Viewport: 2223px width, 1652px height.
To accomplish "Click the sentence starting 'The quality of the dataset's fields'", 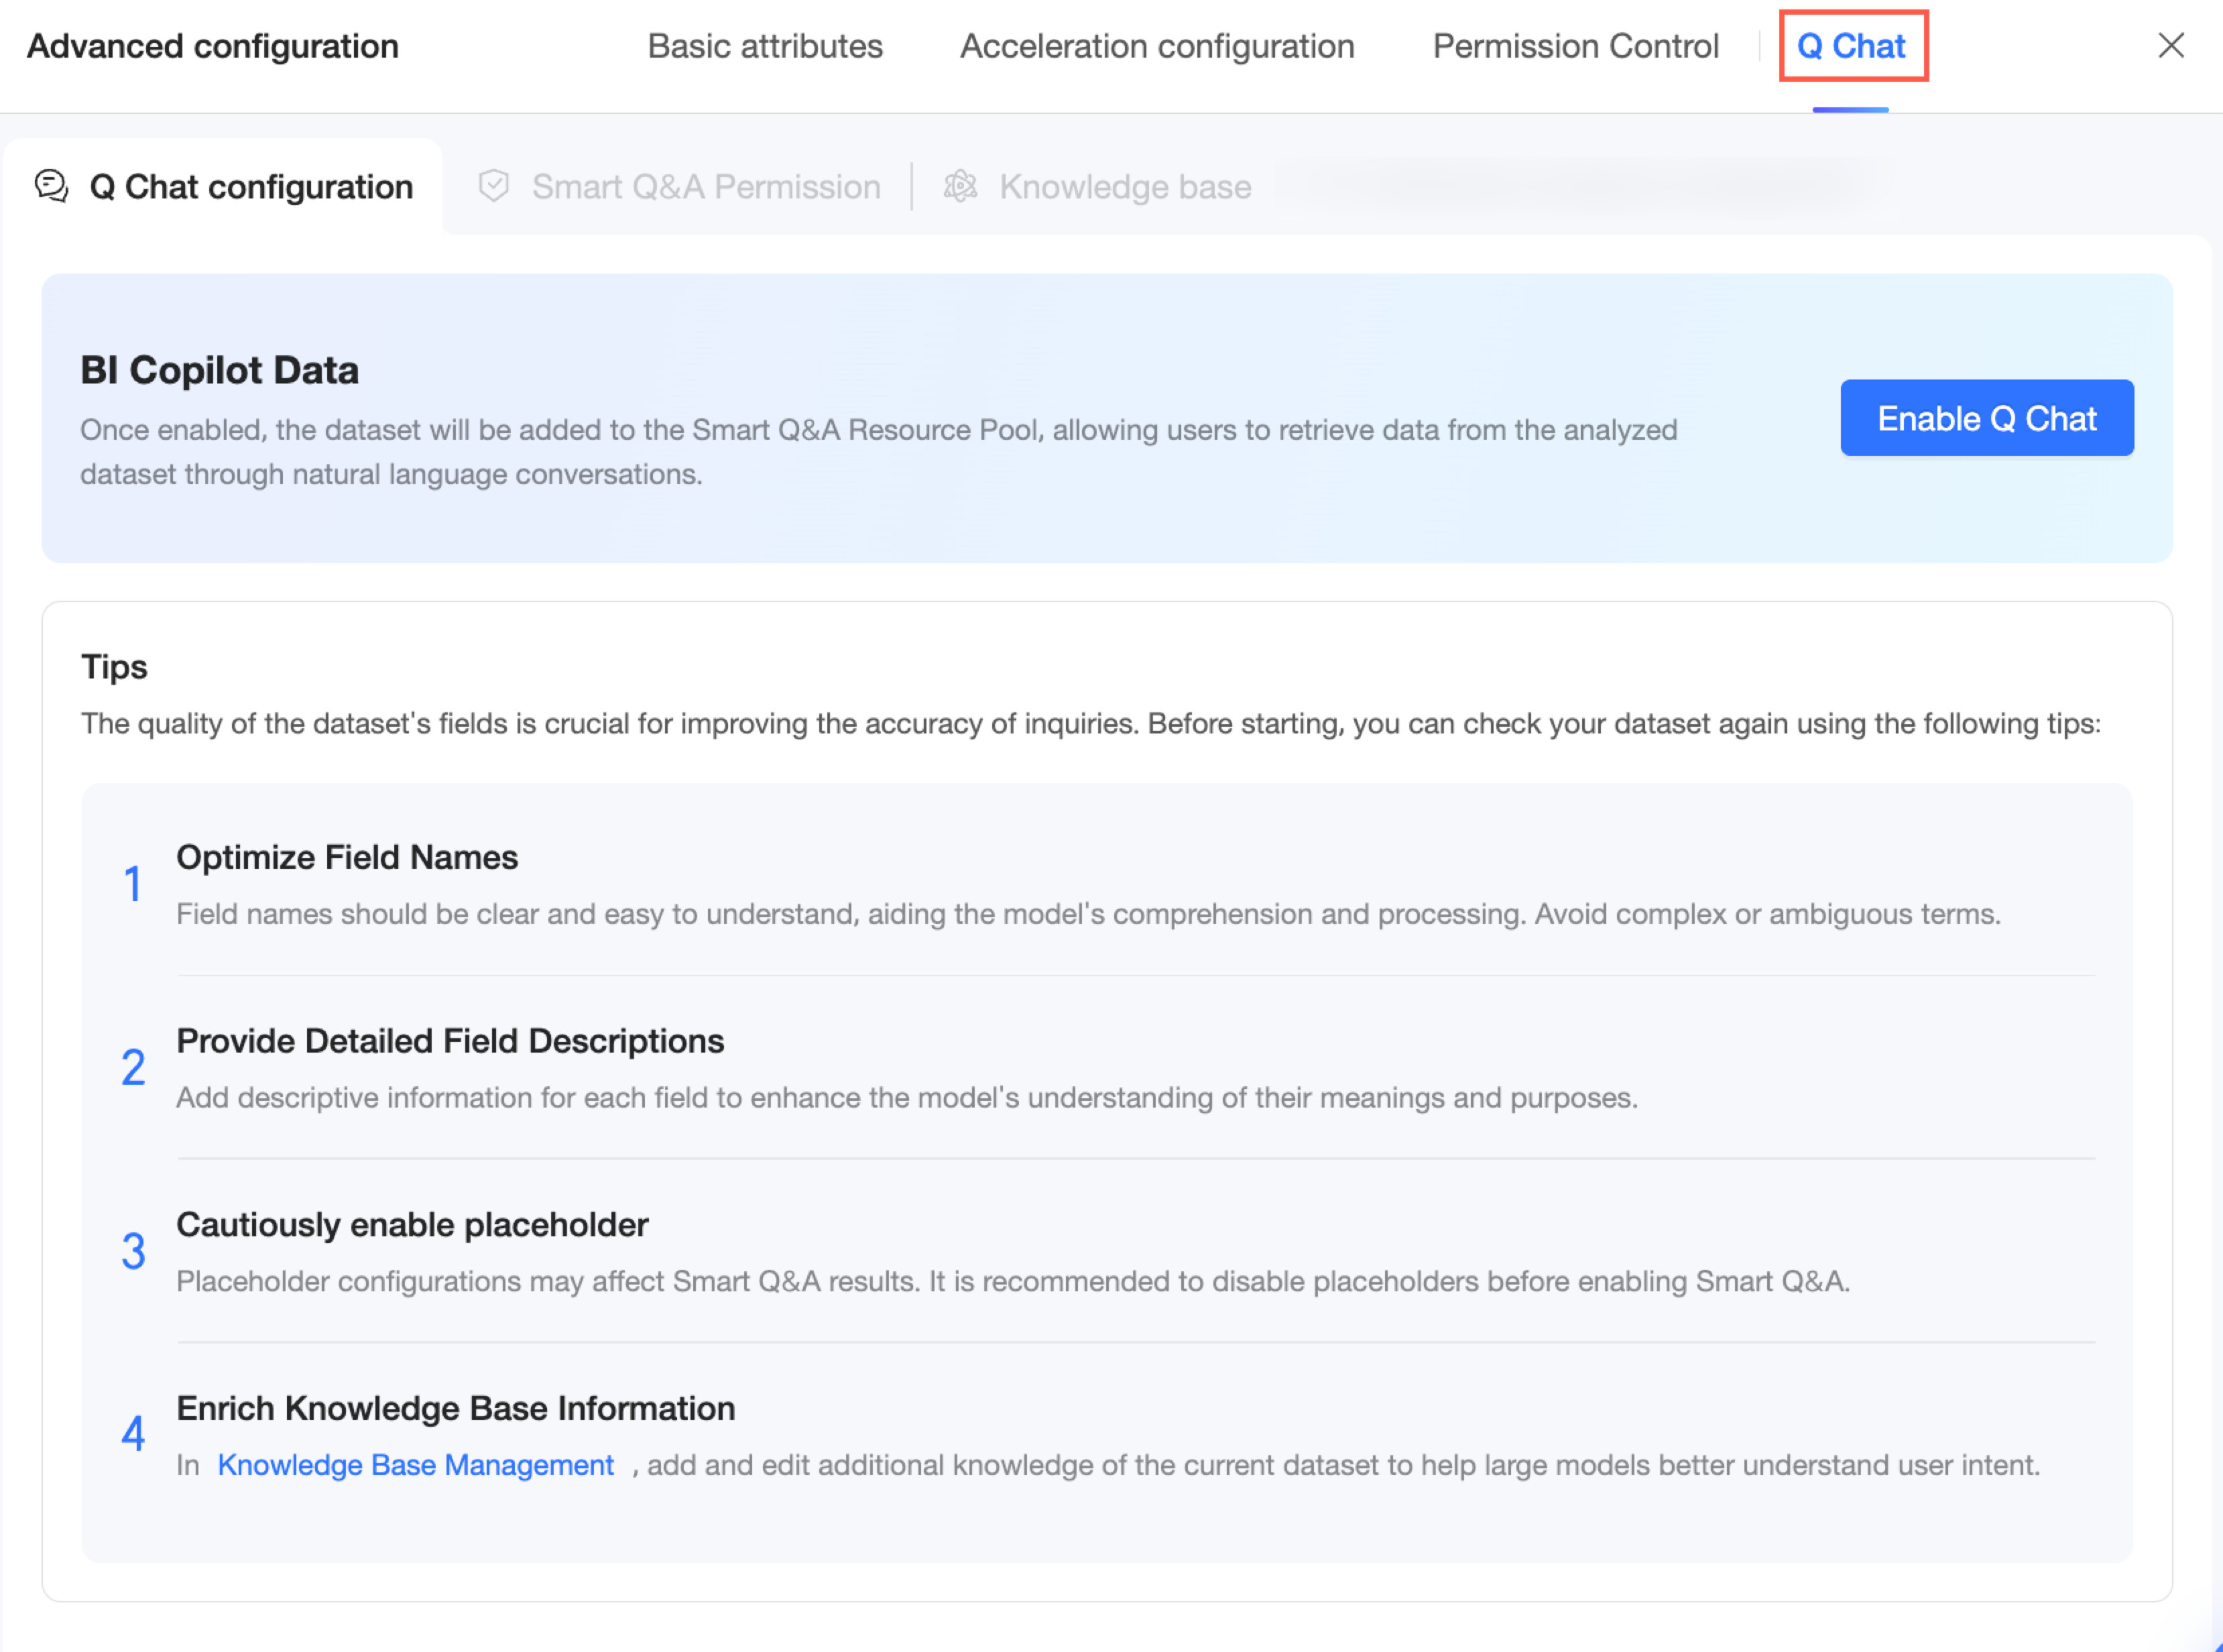I will coord(1091,724).
